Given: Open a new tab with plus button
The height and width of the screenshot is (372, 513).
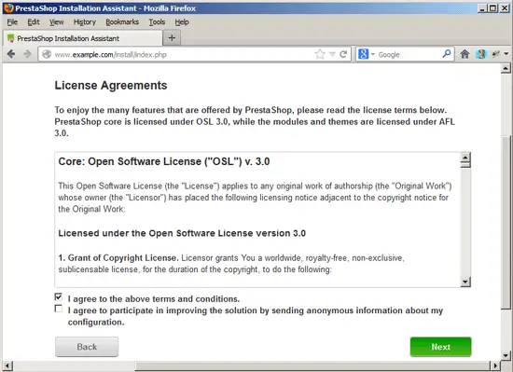Looking at the screenshot, I should point(172,38).
